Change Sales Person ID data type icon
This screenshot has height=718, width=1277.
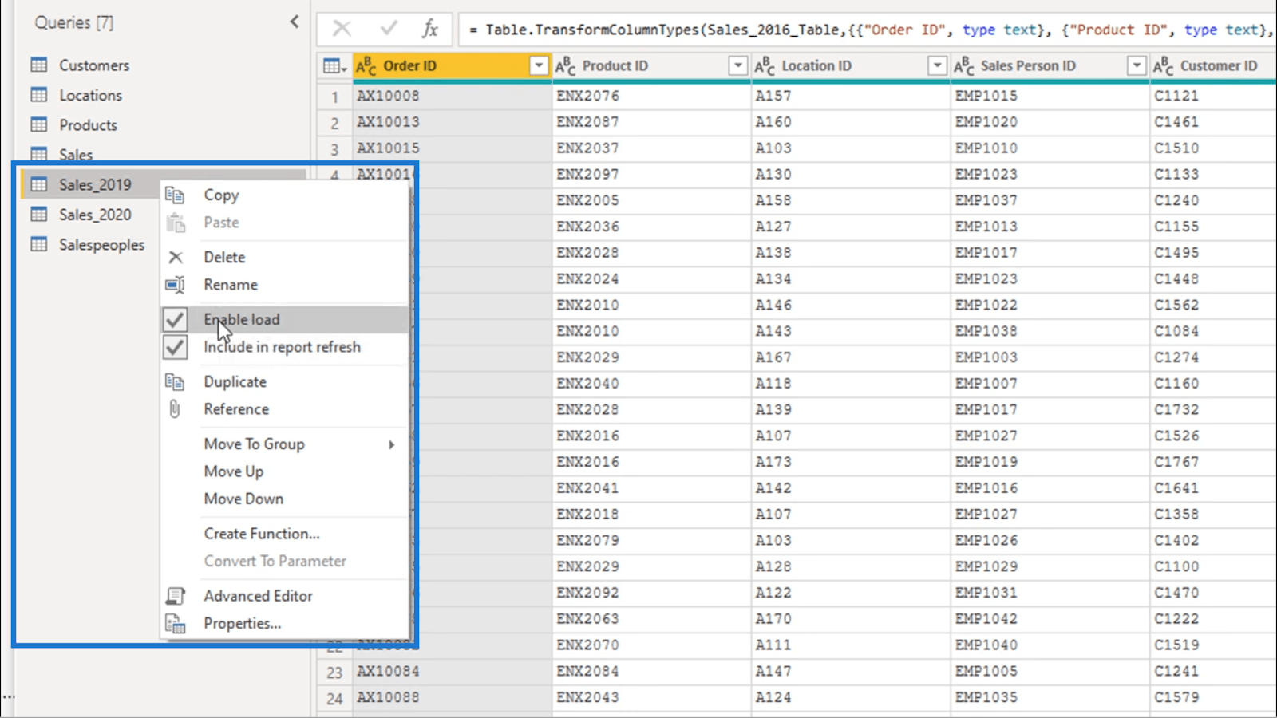pyautogui.click(x=964, y=66)
